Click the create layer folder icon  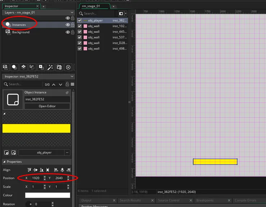pyautogui.click(x=59, y=67)
